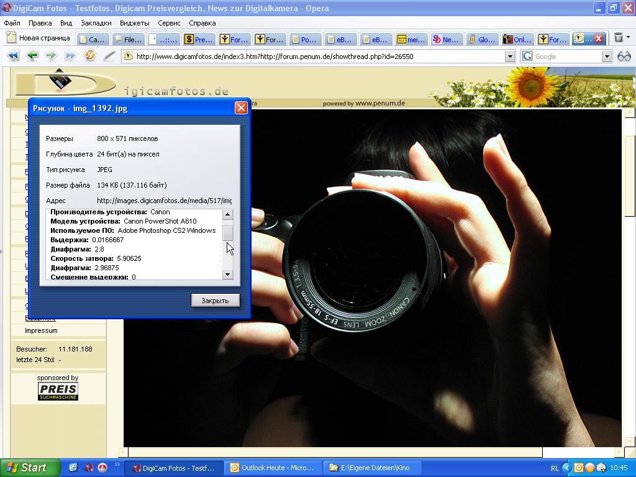
Task: Click the Impressum link in sidebar
Action: (x=41, y=330)
